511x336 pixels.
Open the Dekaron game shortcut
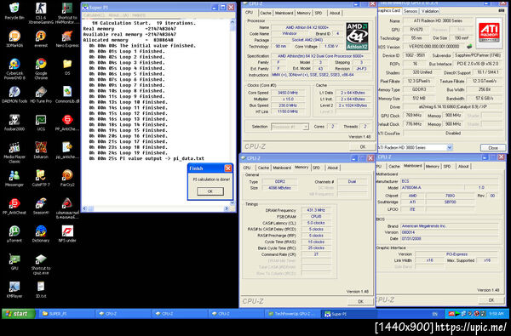point(41,150)
